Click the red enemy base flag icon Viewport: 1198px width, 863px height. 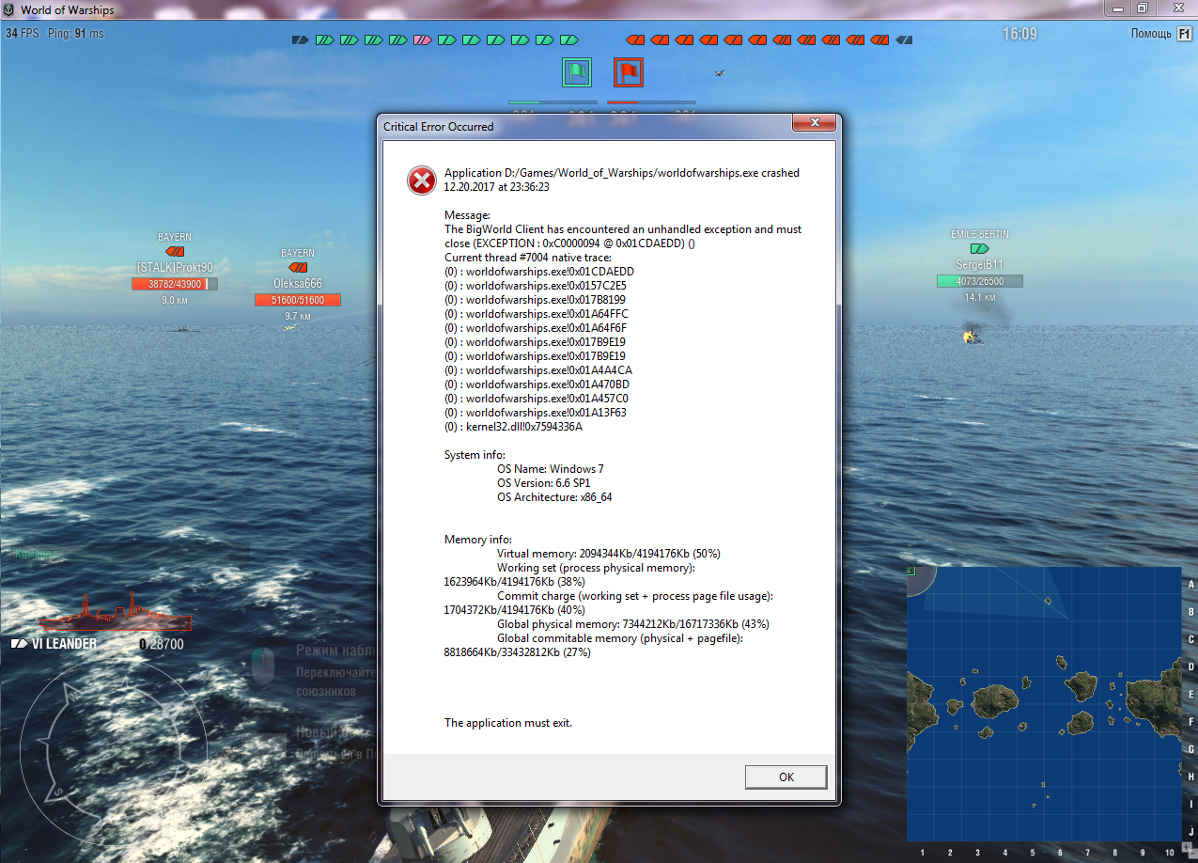pyautogui.click(x=628, y=71)
